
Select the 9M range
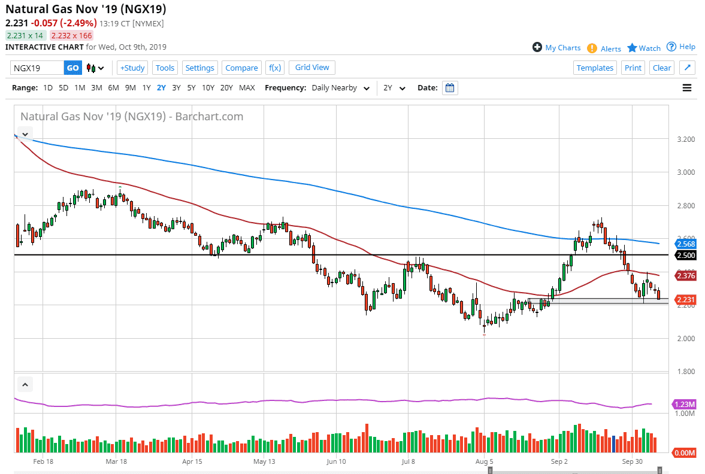pyautogui.click(x=131, y=87)
